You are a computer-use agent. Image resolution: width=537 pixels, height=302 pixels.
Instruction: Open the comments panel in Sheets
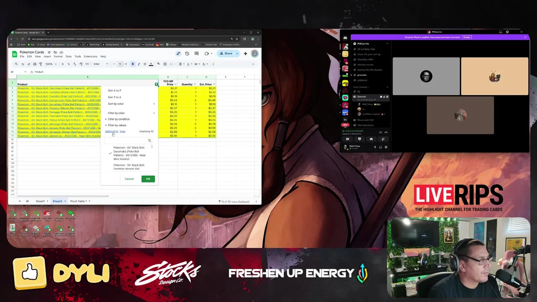[x=197, y=54]
